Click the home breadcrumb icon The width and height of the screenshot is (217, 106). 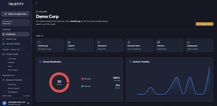click(37, 3)
